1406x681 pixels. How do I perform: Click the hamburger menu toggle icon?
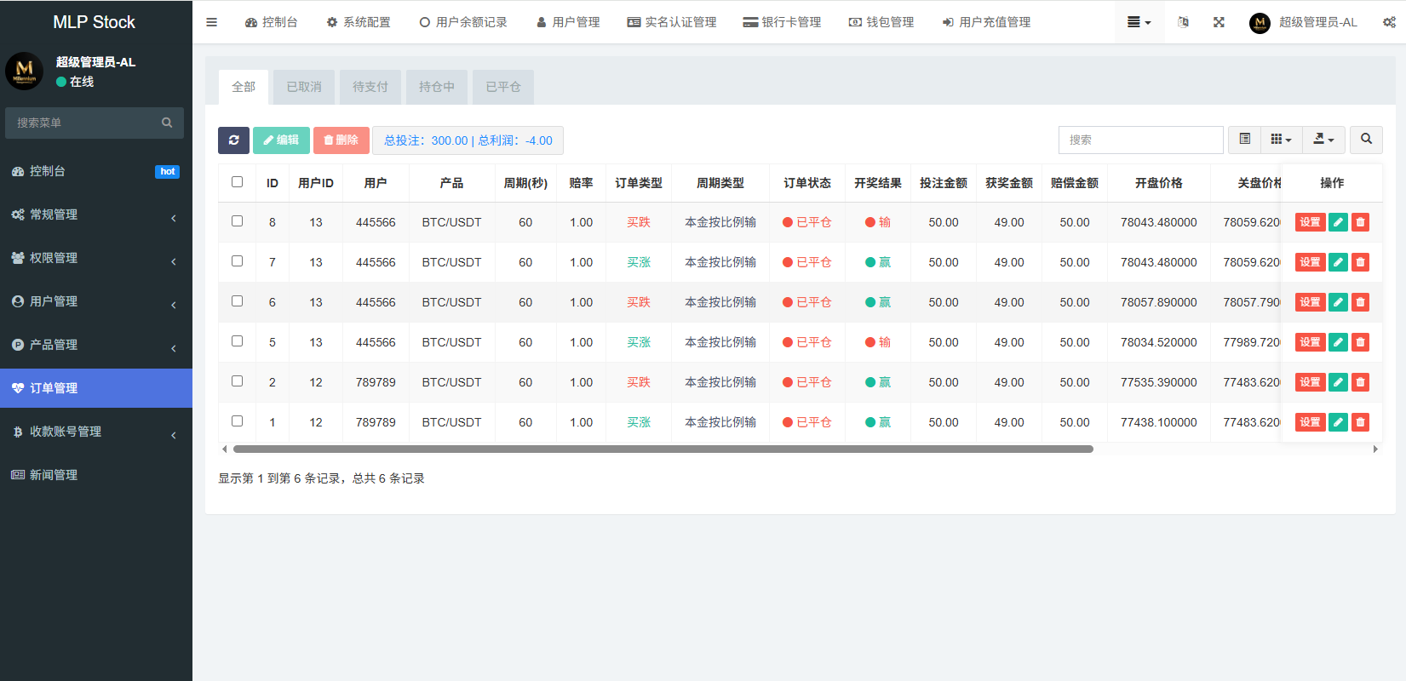coord(212,22)
